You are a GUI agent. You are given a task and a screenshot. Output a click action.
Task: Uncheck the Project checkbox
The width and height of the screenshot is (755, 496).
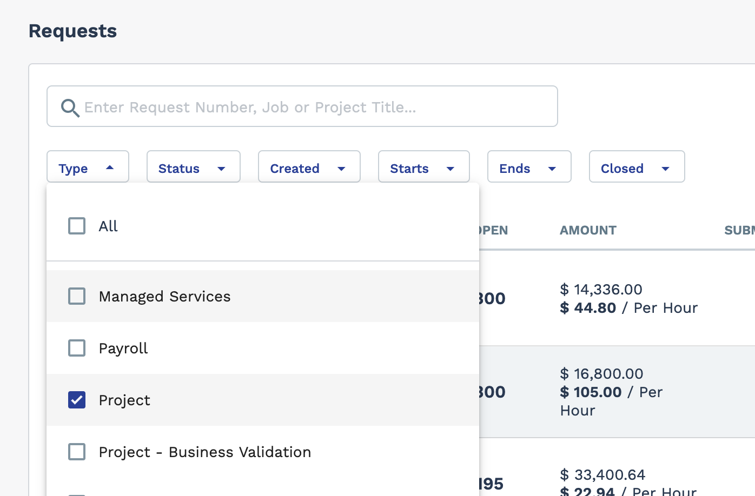77,400
